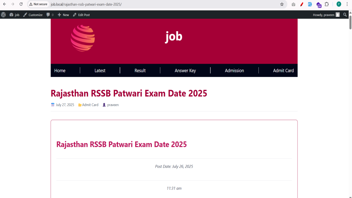
Task: Open the browser extensions puzzle icon
Action: click(327, 4)
